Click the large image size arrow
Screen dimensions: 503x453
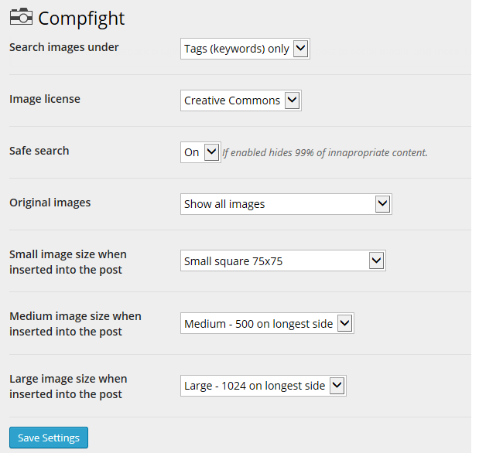click(337, 386)
